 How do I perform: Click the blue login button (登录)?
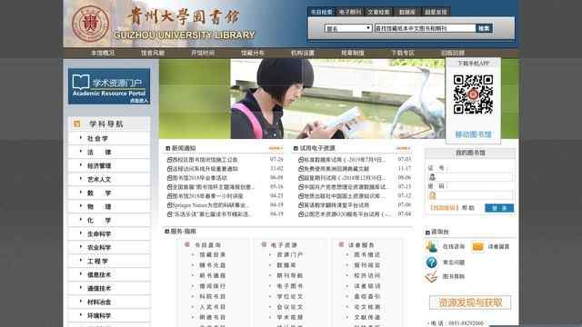tap(499, 208)
